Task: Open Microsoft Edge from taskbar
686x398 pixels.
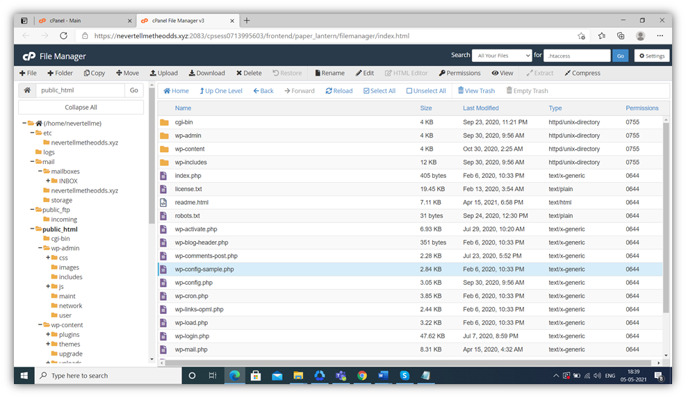Action: (234, 376)
